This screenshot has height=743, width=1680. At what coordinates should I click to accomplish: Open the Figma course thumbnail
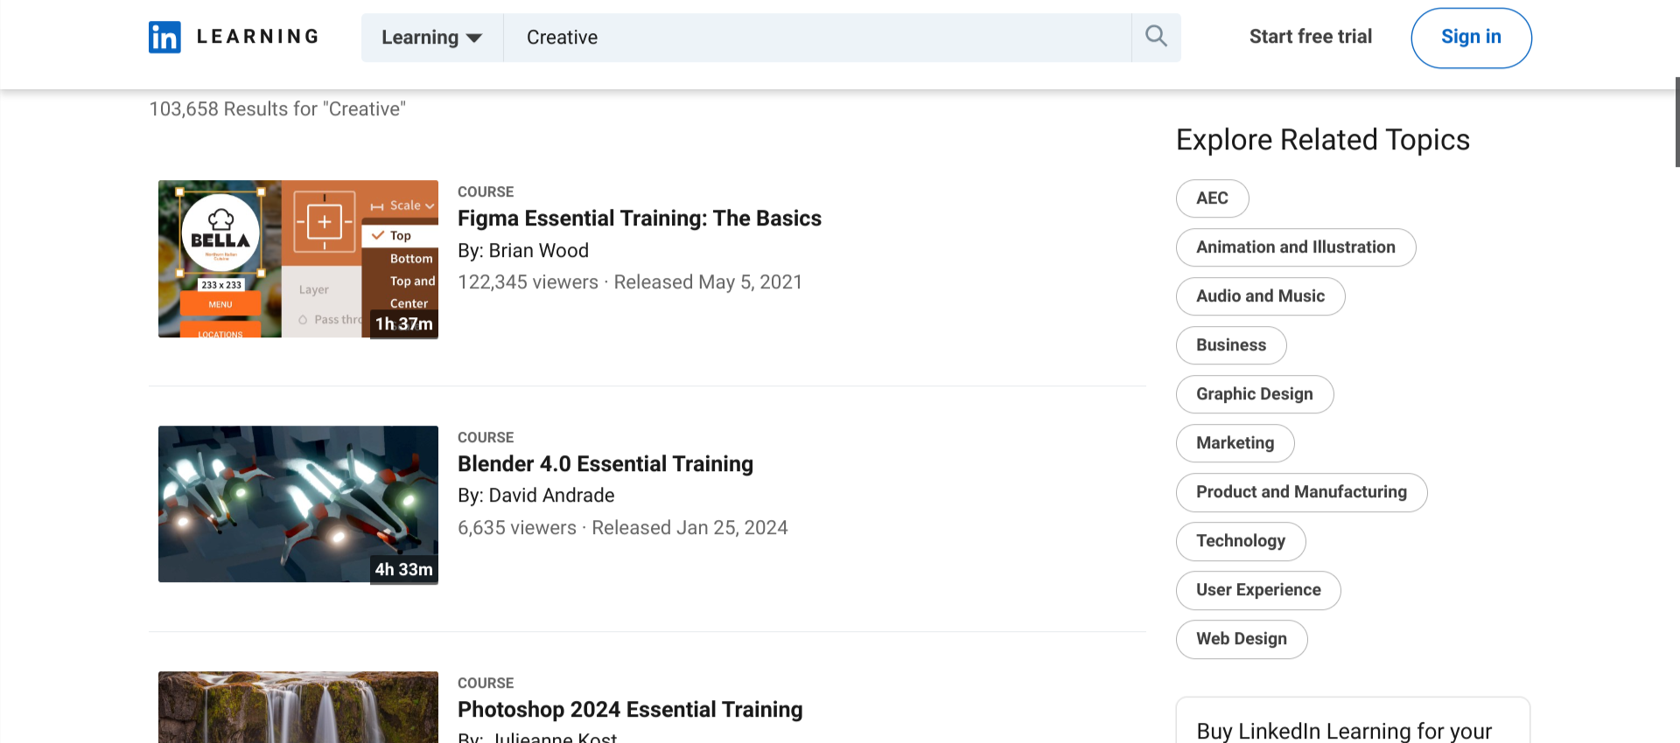click(297, 259)
